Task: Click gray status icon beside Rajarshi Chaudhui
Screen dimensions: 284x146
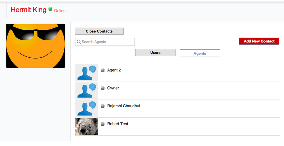Action: [103, 106]
